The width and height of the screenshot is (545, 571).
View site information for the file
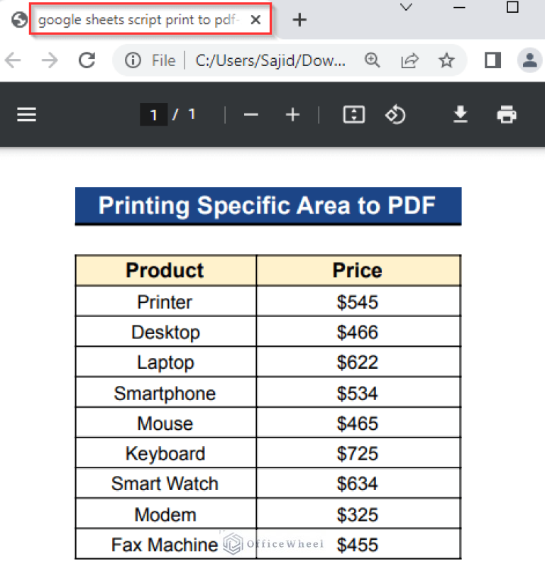(x=135, y=60)
